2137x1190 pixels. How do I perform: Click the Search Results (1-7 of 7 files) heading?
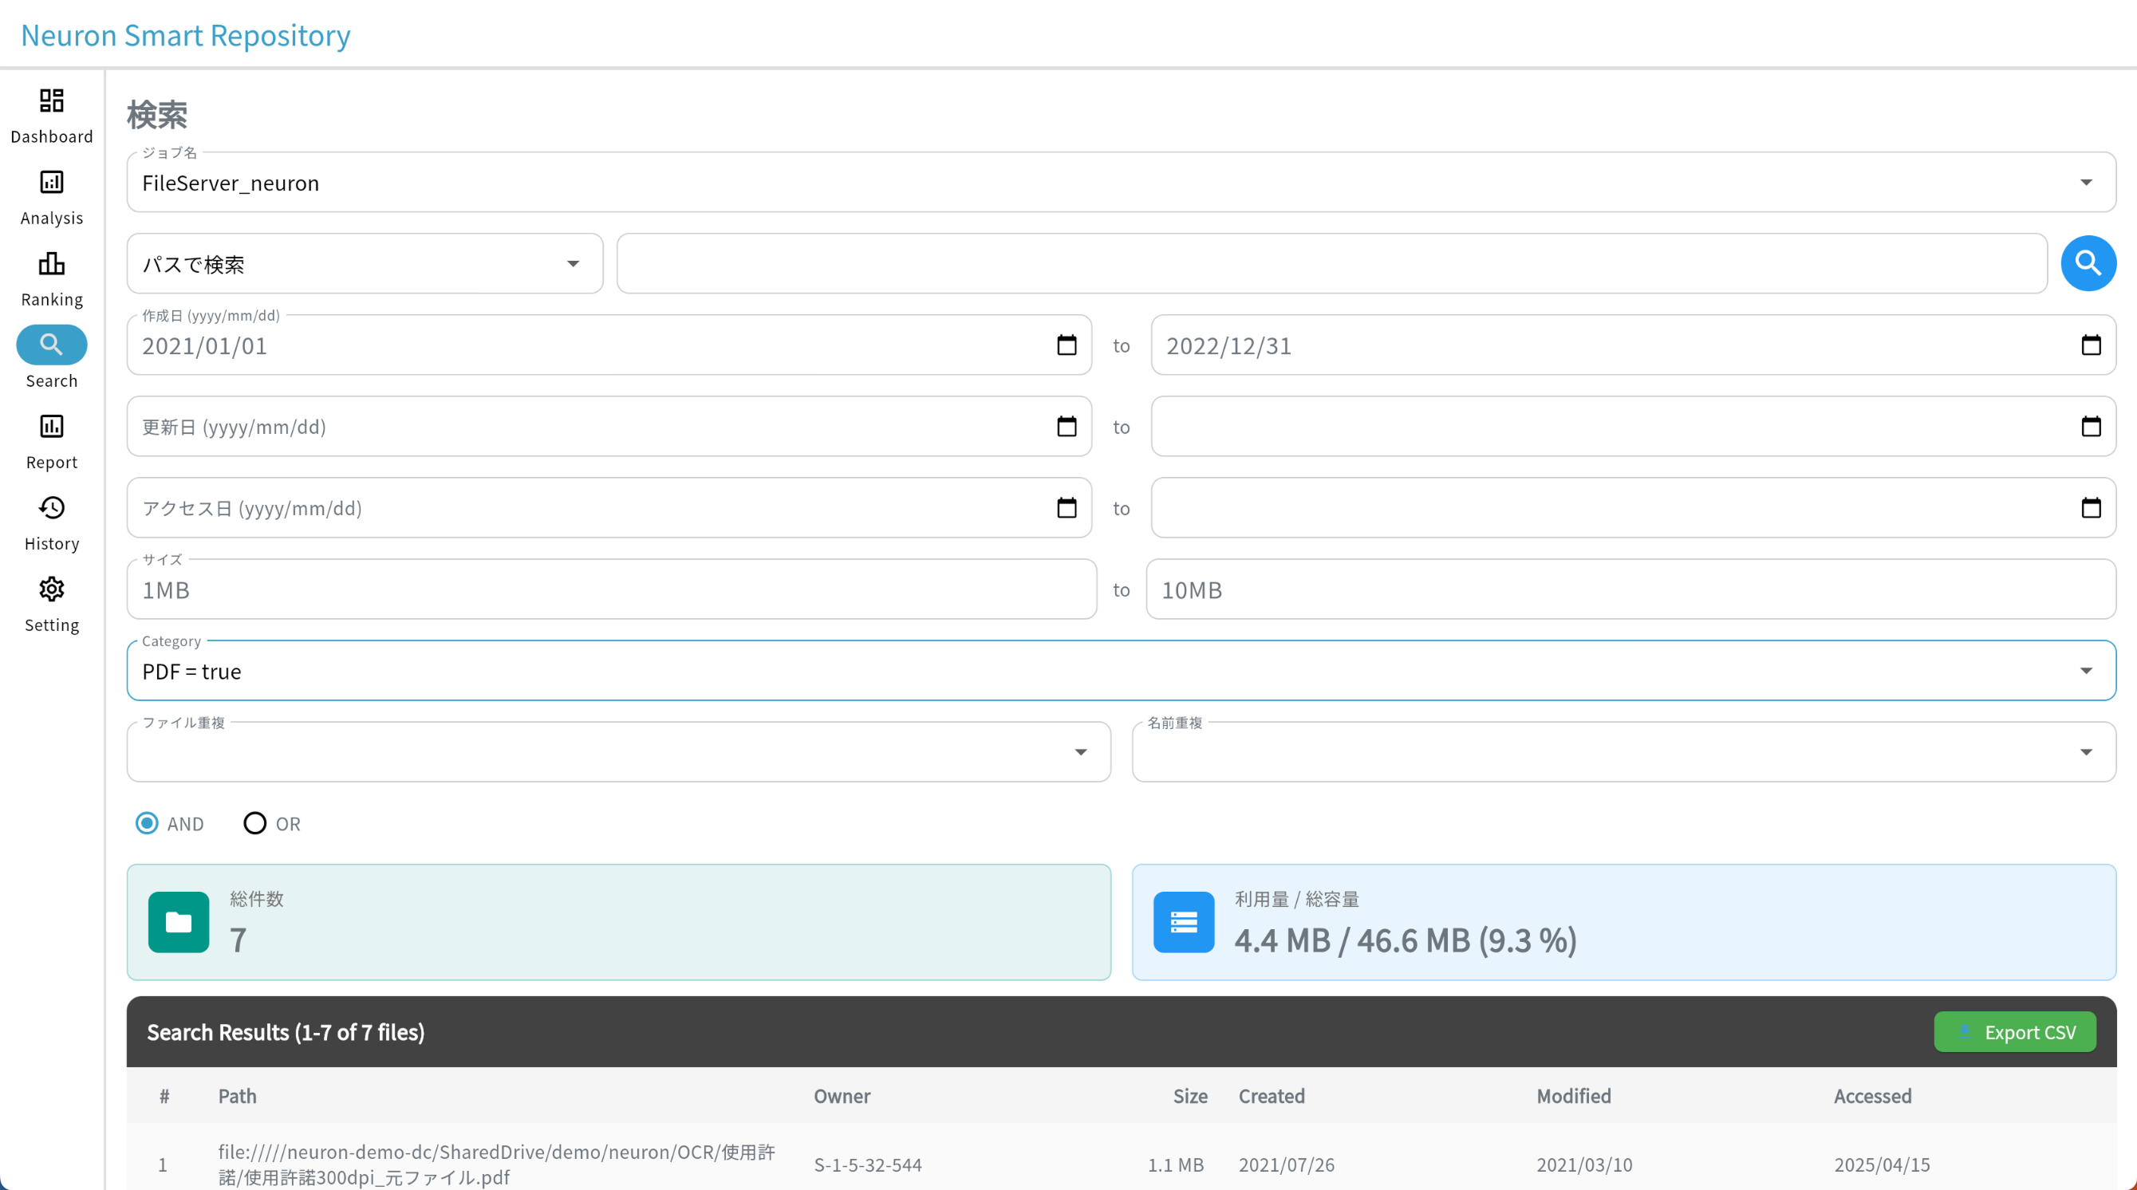click(x=286, y=1031)
